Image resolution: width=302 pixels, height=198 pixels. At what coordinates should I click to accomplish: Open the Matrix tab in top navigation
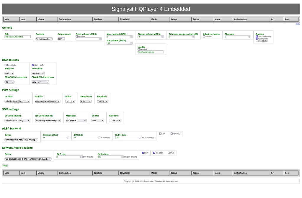pos(154,19)
